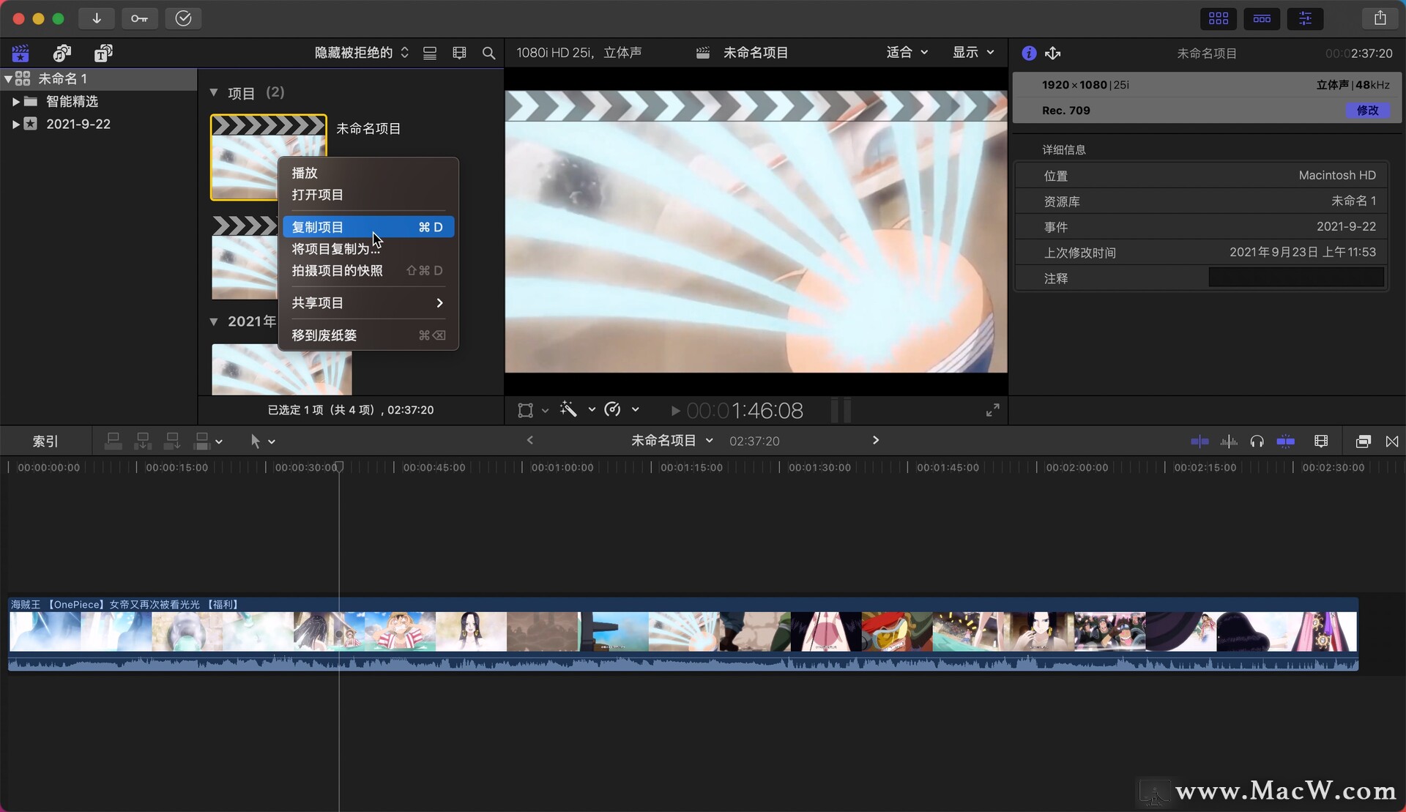Go back in timeline history

[x=530, y=440]
